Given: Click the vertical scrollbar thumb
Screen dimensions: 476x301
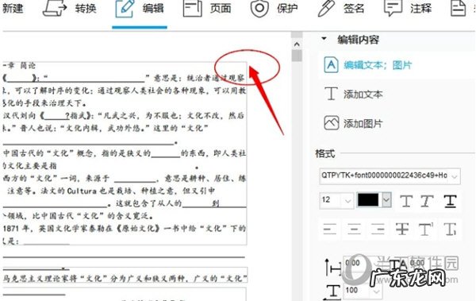Looking at the screenshot, I should click(x=297, y=56).
